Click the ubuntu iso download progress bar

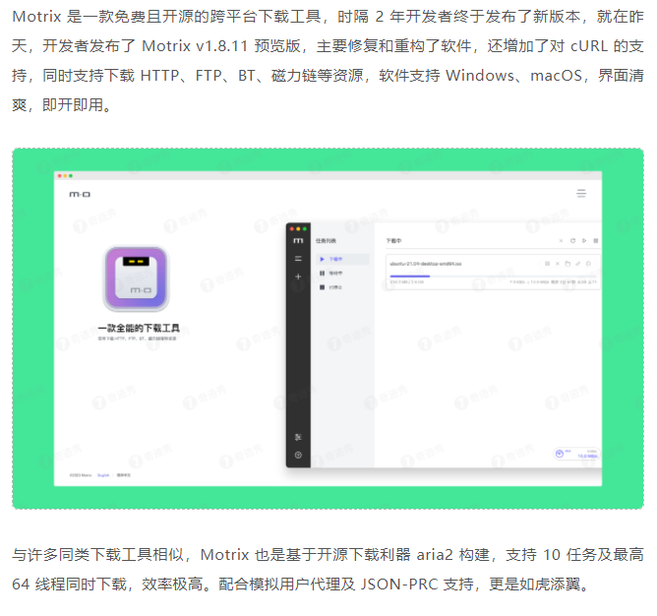click(493, 276)
